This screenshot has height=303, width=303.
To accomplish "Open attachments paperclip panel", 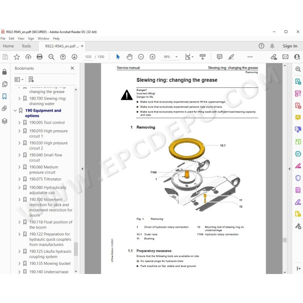I will pos(4,108).
